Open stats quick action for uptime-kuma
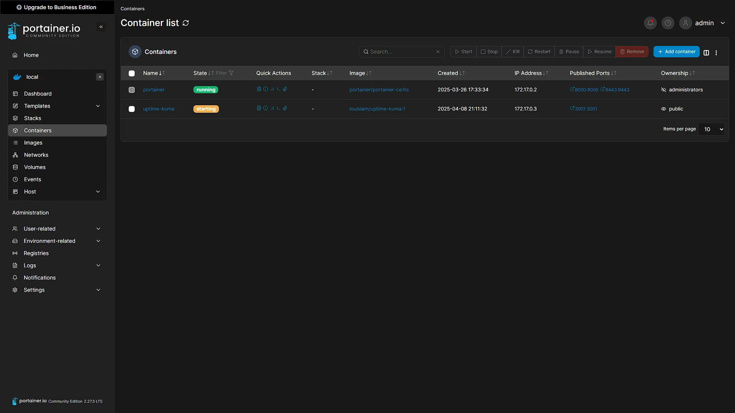 click(x=272, y=108)
